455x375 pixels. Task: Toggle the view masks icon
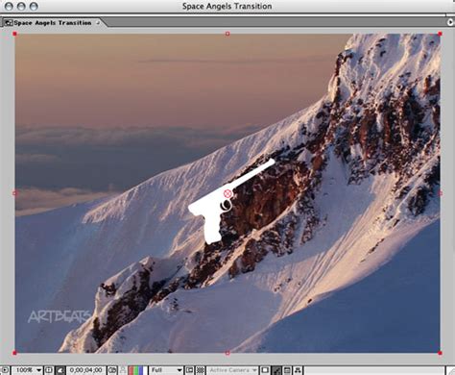coord(60,370)
